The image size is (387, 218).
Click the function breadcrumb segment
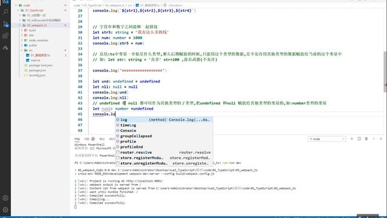[175, 5]
